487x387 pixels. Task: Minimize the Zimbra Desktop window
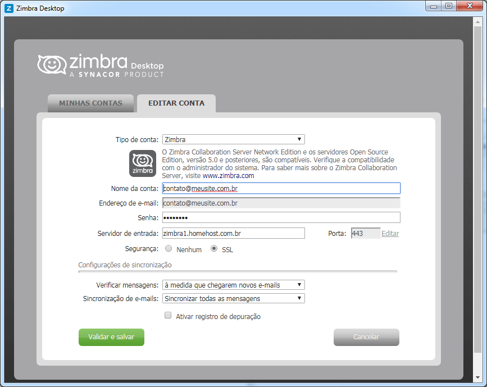434,6
